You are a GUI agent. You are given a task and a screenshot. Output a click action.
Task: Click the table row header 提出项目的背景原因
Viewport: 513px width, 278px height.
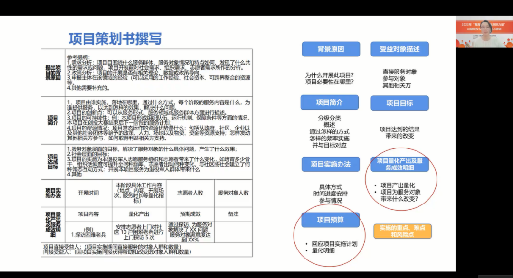(x=53, y=73)
